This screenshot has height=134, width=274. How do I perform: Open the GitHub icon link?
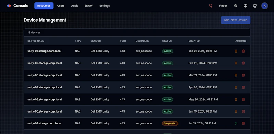255,6
